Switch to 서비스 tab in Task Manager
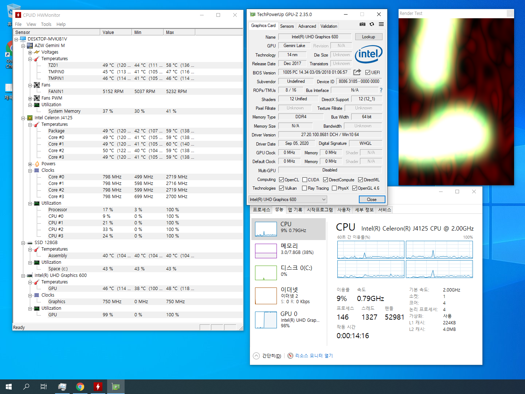 coord(384,210)
